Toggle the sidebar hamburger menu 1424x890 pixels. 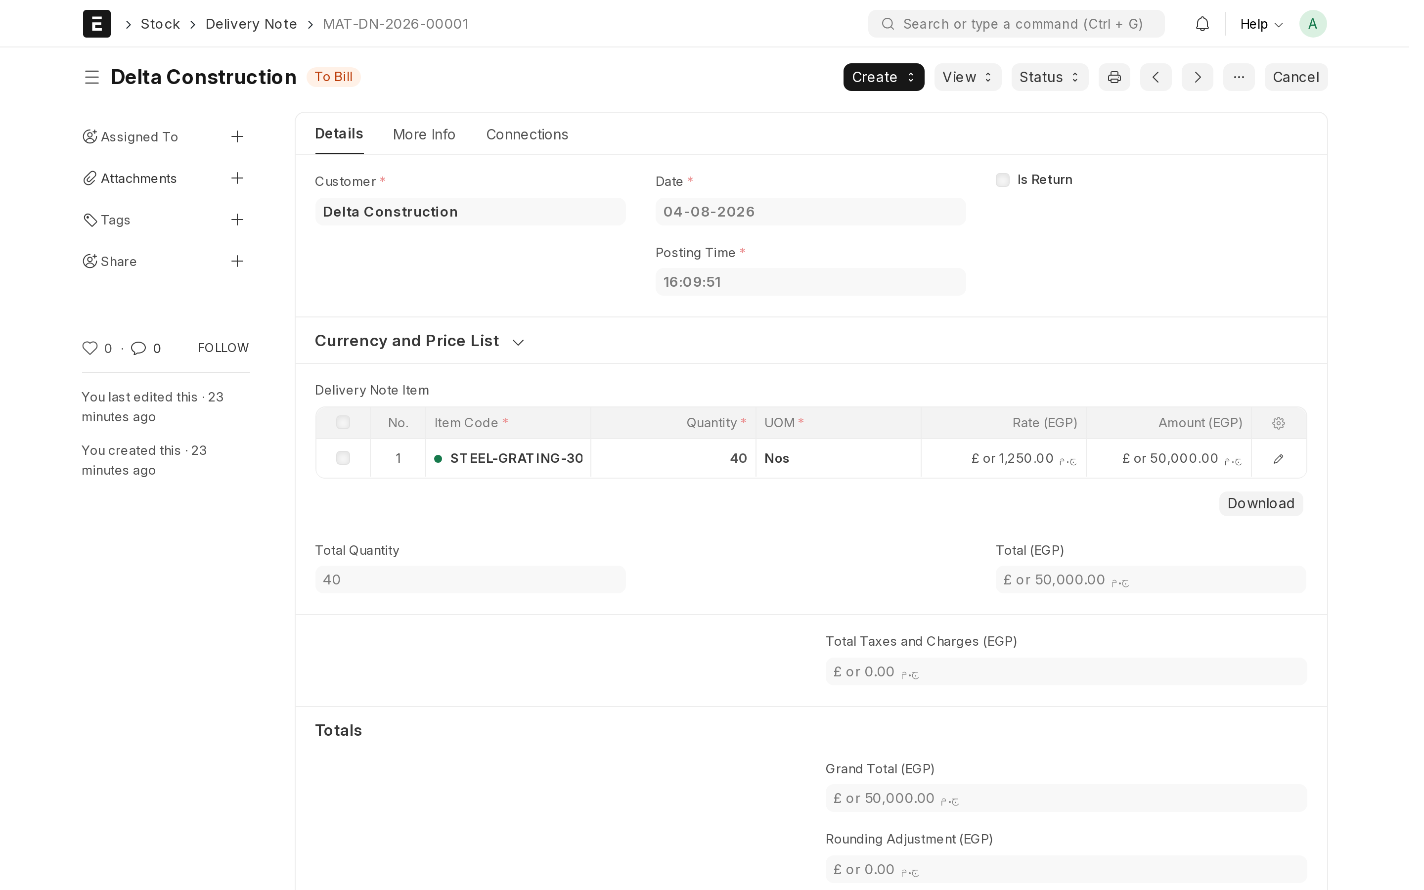point(91,77)
